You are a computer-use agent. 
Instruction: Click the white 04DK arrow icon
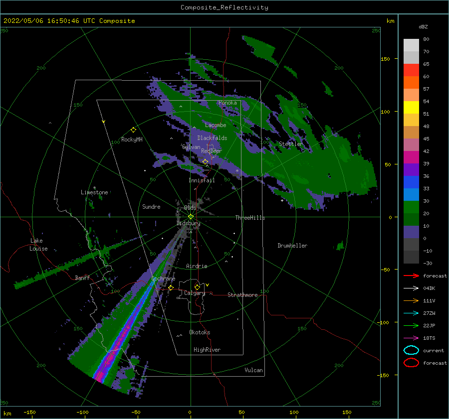[x=411, y=288]
